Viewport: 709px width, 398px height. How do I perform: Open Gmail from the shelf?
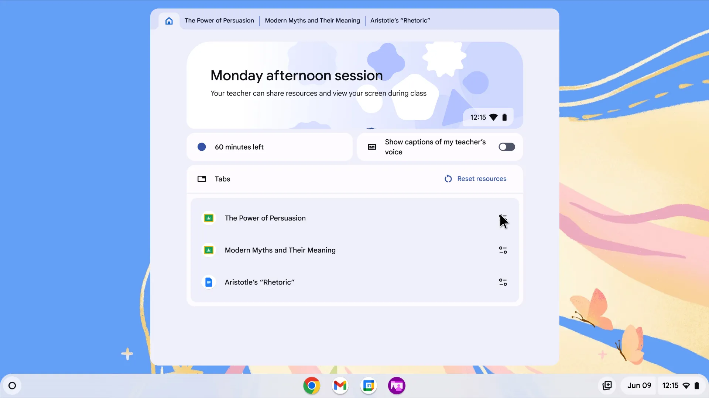(340, 385)
